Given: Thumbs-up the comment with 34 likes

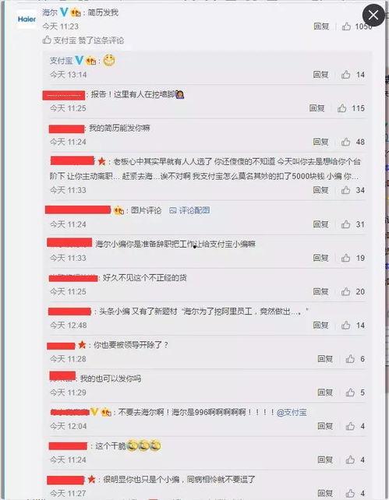Looking at the screenshot, I should pos(346,190).
